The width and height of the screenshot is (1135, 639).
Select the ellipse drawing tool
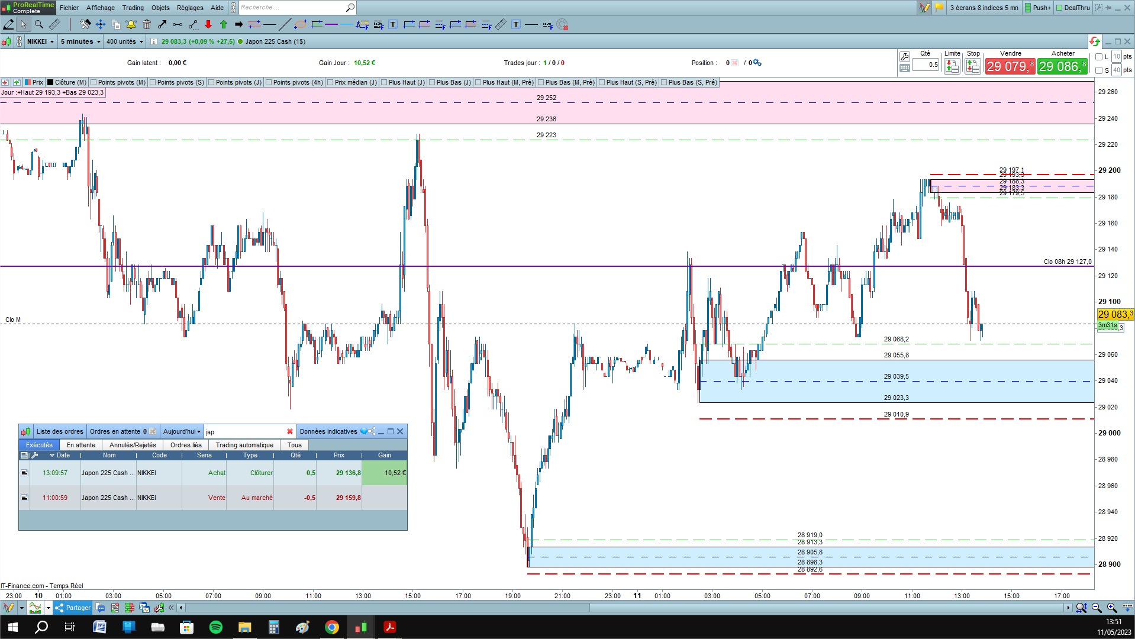301,24
